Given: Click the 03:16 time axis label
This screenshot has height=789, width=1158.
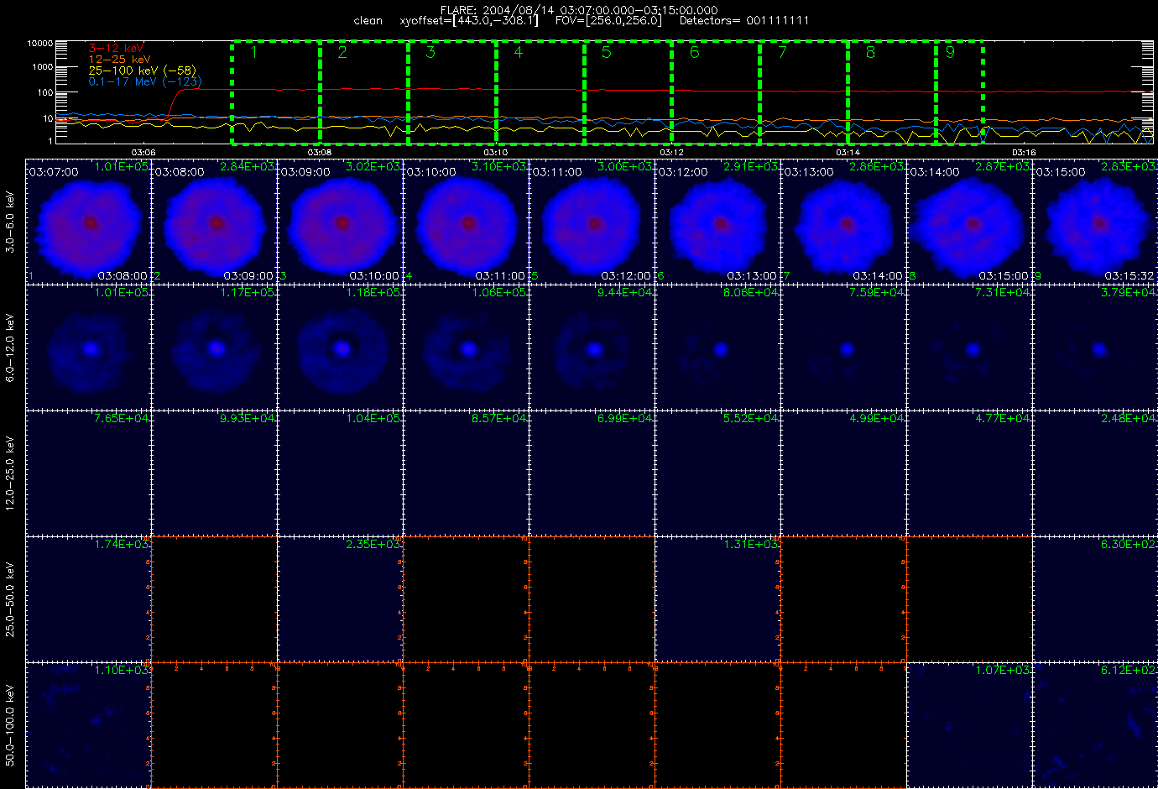Looking at the screenshot, I should coord(1023,152).
